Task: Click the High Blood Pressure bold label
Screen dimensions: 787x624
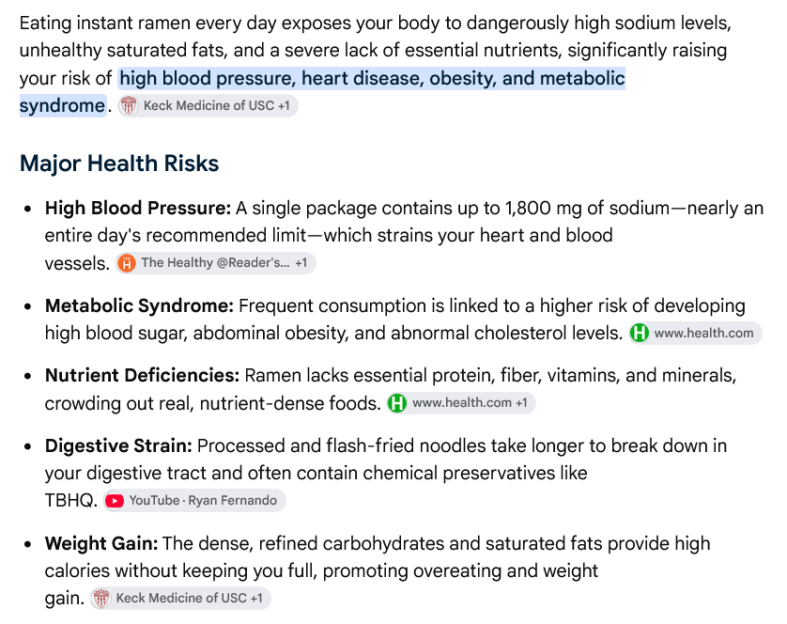Action: 138,208
